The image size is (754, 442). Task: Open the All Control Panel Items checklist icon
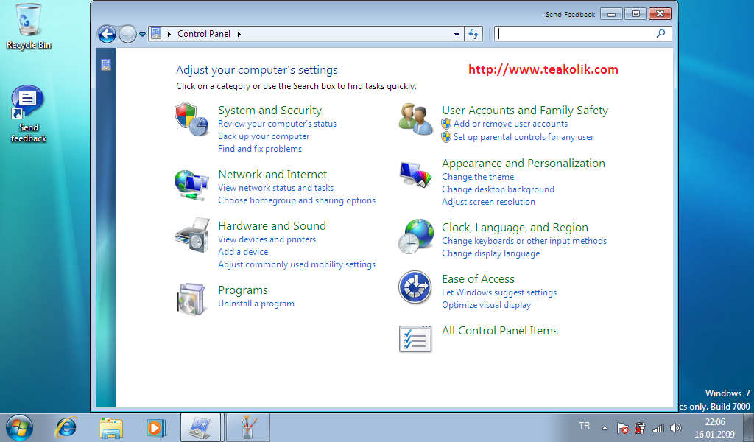[415, 339]
